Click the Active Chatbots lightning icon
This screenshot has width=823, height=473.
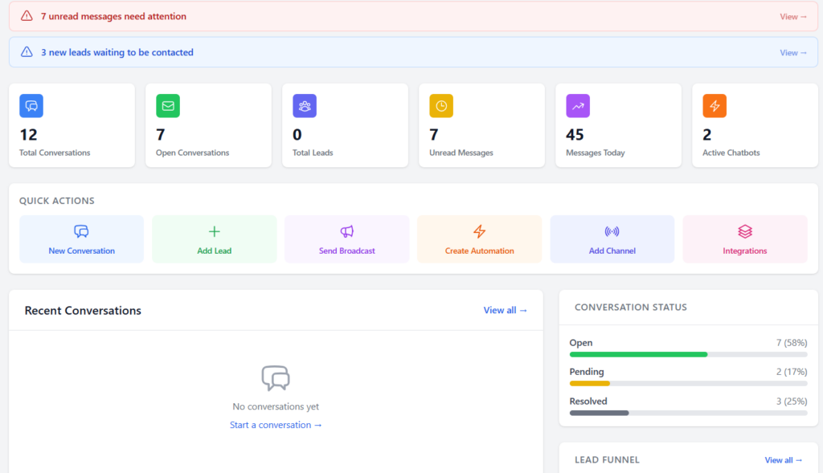tap(714, 106)
